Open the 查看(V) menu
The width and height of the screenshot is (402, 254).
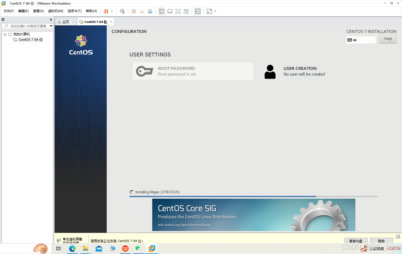coord(38,11)
